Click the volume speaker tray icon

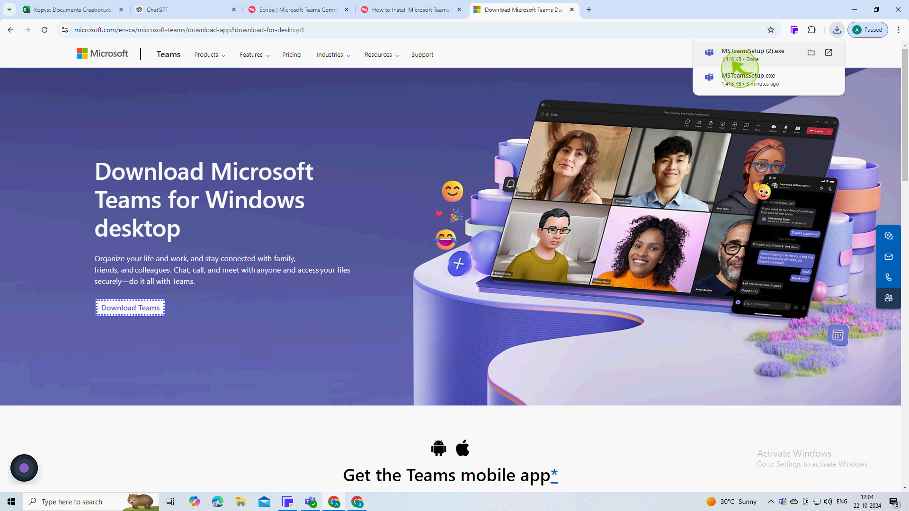pos(828,502)
